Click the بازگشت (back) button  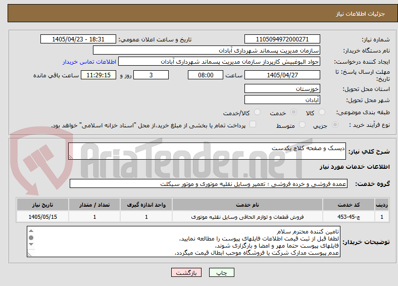tap(186, 272)
